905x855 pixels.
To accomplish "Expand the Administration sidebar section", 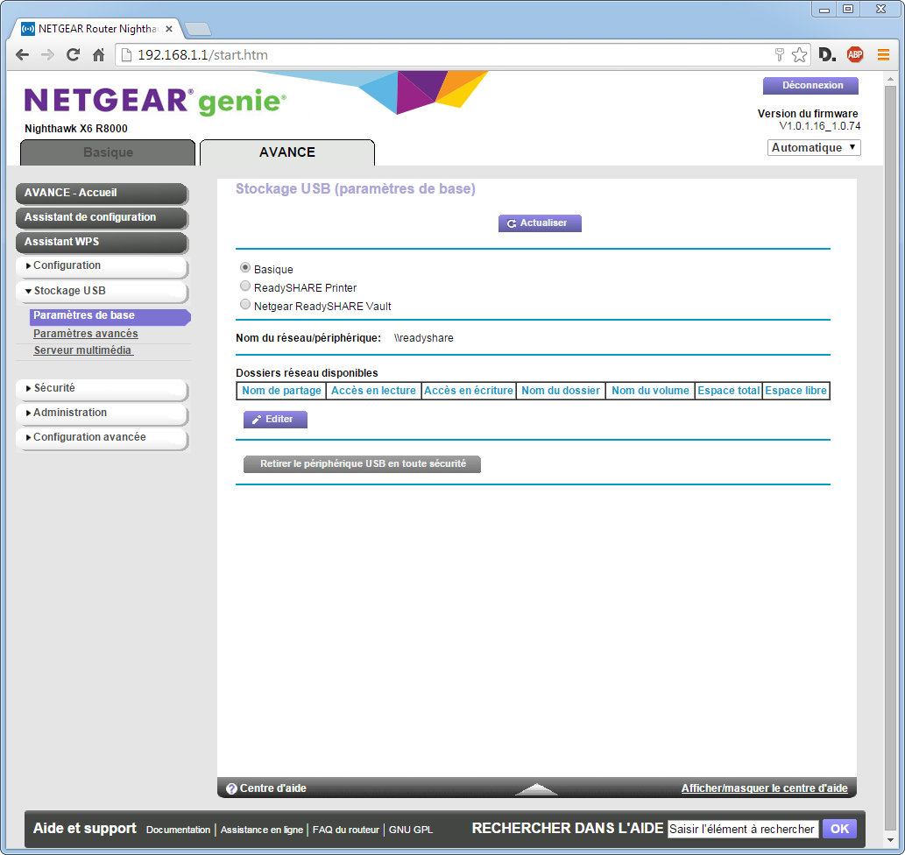I will (x=101, y=413).
